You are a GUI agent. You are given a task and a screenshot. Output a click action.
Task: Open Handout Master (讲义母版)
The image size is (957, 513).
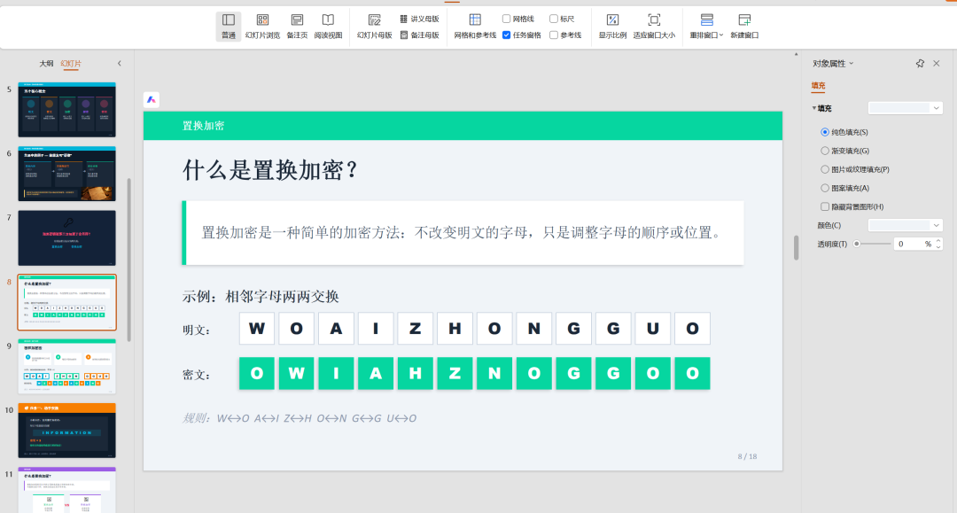419,19
